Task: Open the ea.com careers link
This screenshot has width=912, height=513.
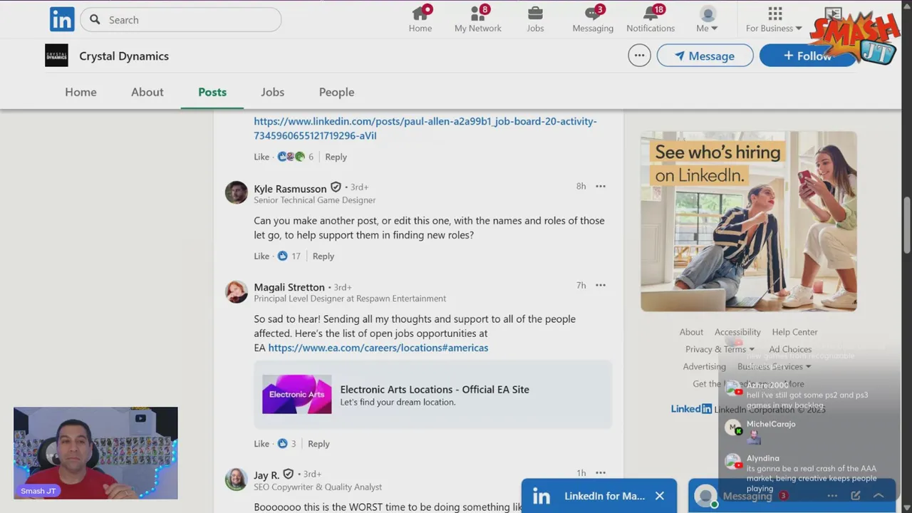Action: click(378, 348)
